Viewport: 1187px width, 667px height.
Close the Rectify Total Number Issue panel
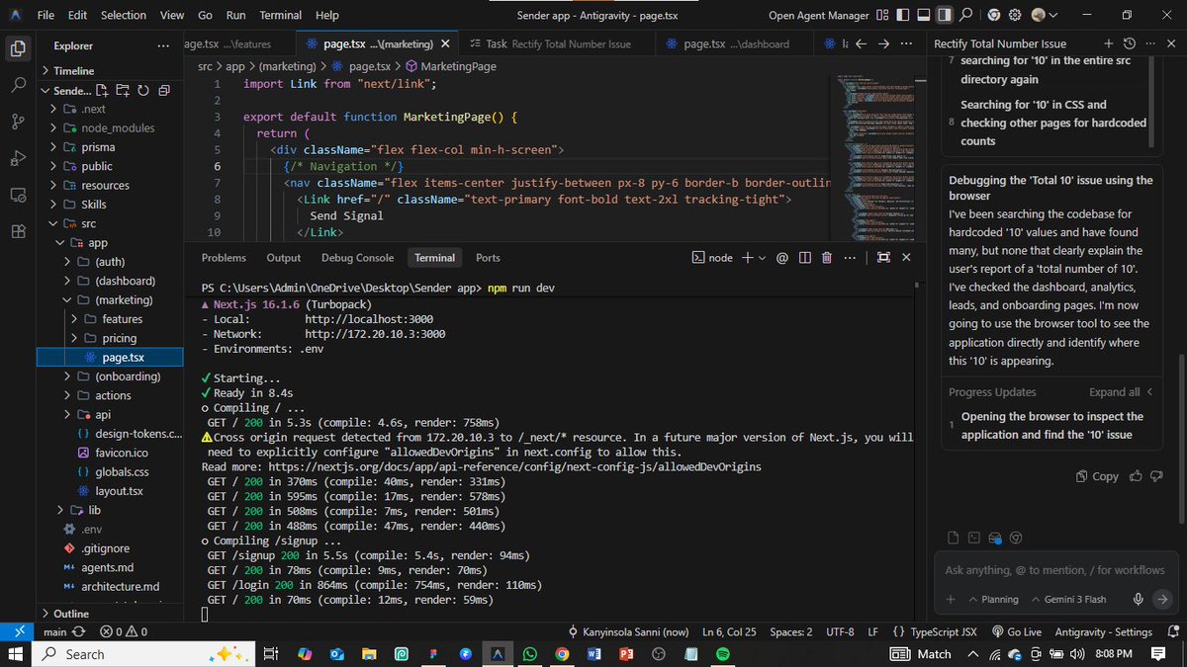tap(1171, 43)
